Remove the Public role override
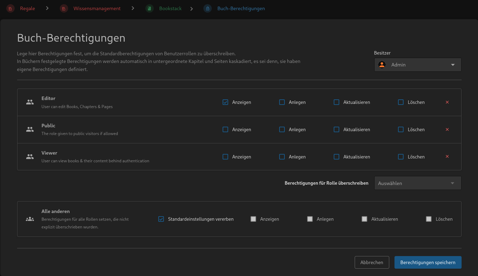 point(447,129)
